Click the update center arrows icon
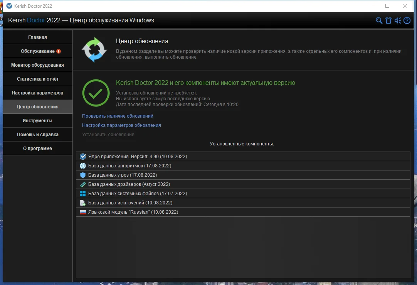The width and height of the screenshot is (417, 285). tap(94, 50)
